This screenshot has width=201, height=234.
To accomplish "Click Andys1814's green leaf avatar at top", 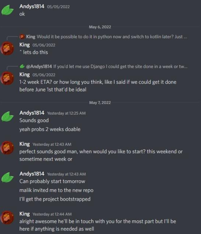I will tap(7, 10).
